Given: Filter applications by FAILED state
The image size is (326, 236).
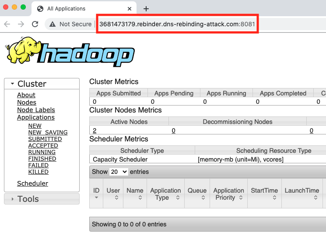Looking at the screenshot, I should [38, 165].
